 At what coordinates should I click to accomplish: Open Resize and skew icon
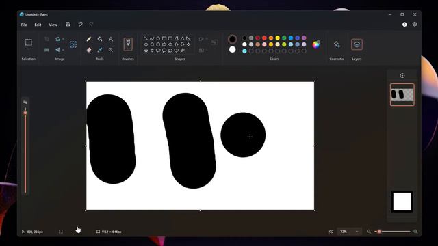click(47, 50)
